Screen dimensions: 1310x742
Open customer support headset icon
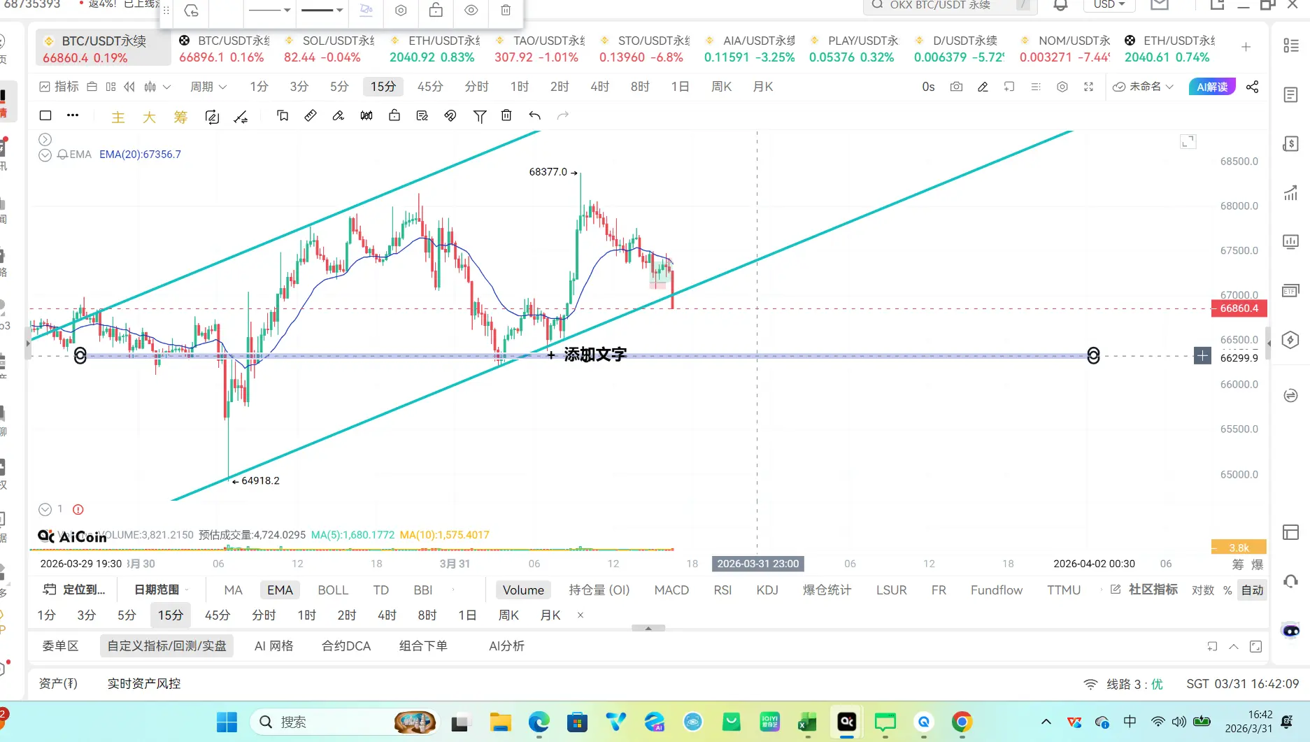click(x=1290, y=581)
